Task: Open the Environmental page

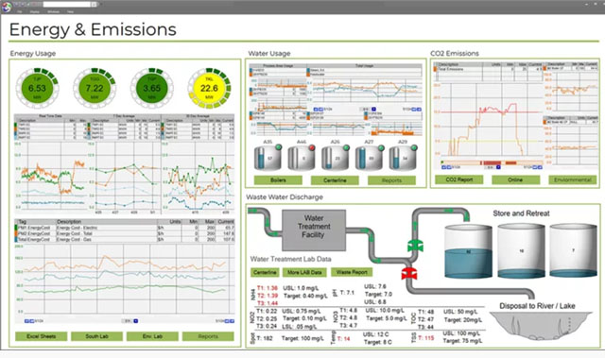Action: point(573,179)
